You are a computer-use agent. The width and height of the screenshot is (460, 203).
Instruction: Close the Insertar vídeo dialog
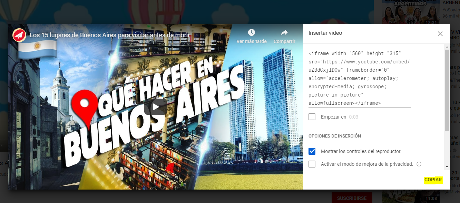pyautogui.click(x=440, y=34)
